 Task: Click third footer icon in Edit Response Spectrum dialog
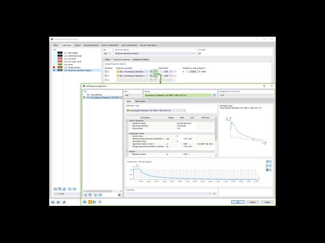click(95, 202)
